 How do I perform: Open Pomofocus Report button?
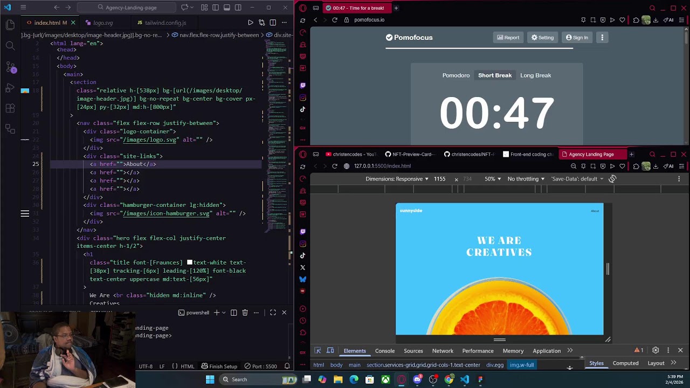[x=508, y=37]
